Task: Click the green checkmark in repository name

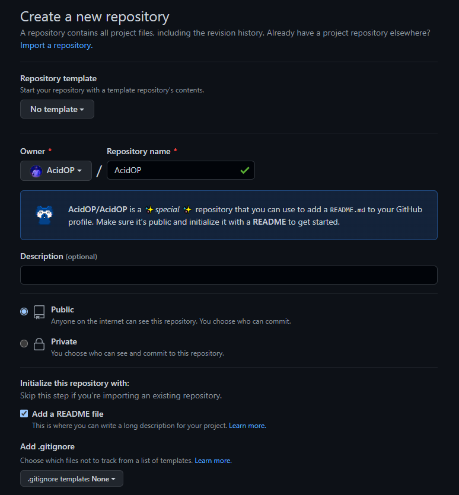Action: 244,170
